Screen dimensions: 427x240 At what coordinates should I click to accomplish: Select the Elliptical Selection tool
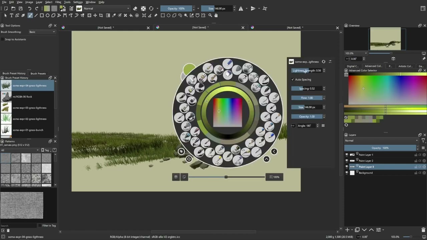point(168,15)
